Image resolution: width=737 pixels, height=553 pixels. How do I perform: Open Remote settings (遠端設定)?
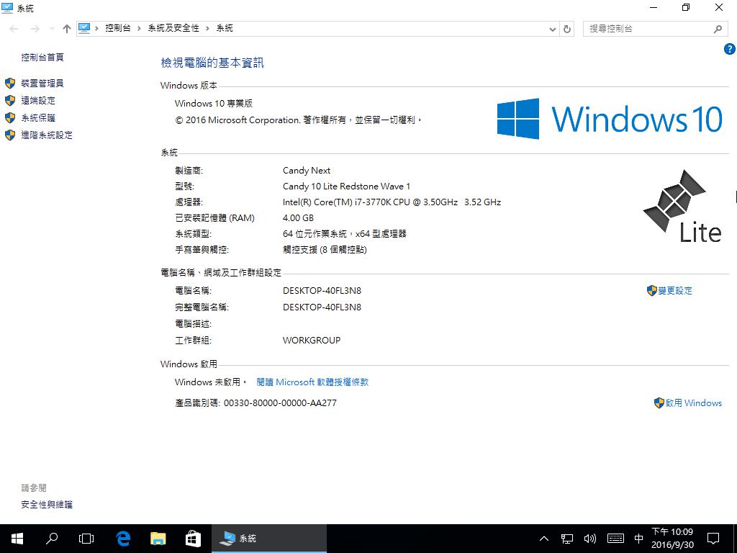tap(38, 101)
